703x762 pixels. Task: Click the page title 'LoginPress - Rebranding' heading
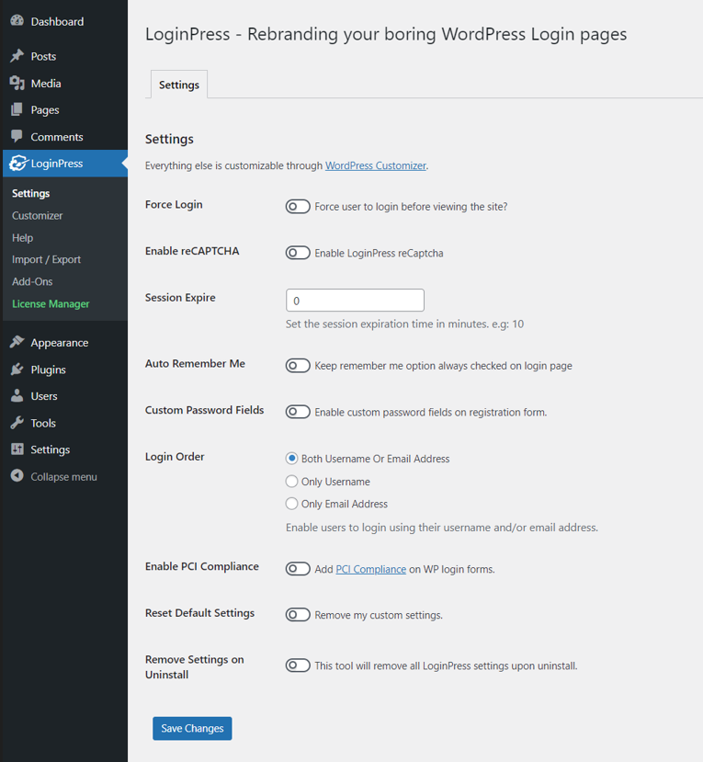pos(386,34)
